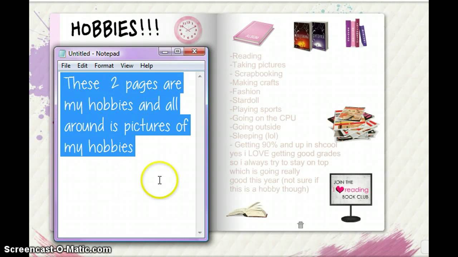Click 'yes i LOVE getting good grades' line
458x257 pixels.
click(285, 154)
